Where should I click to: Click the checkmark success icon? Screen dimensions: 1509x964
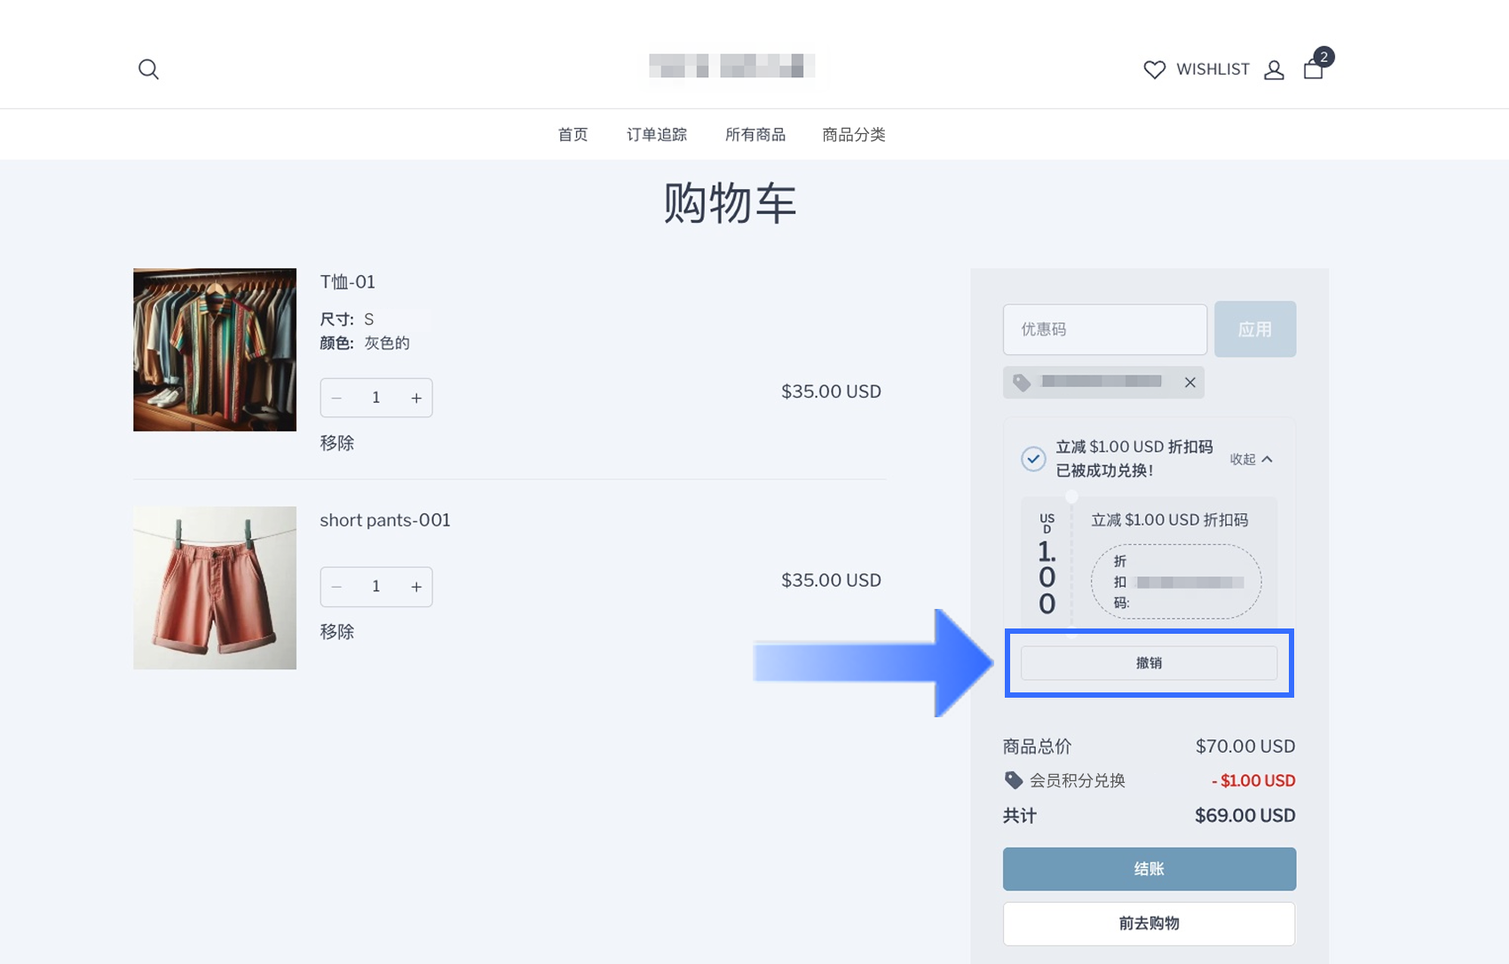click(x=1033, y=459)
